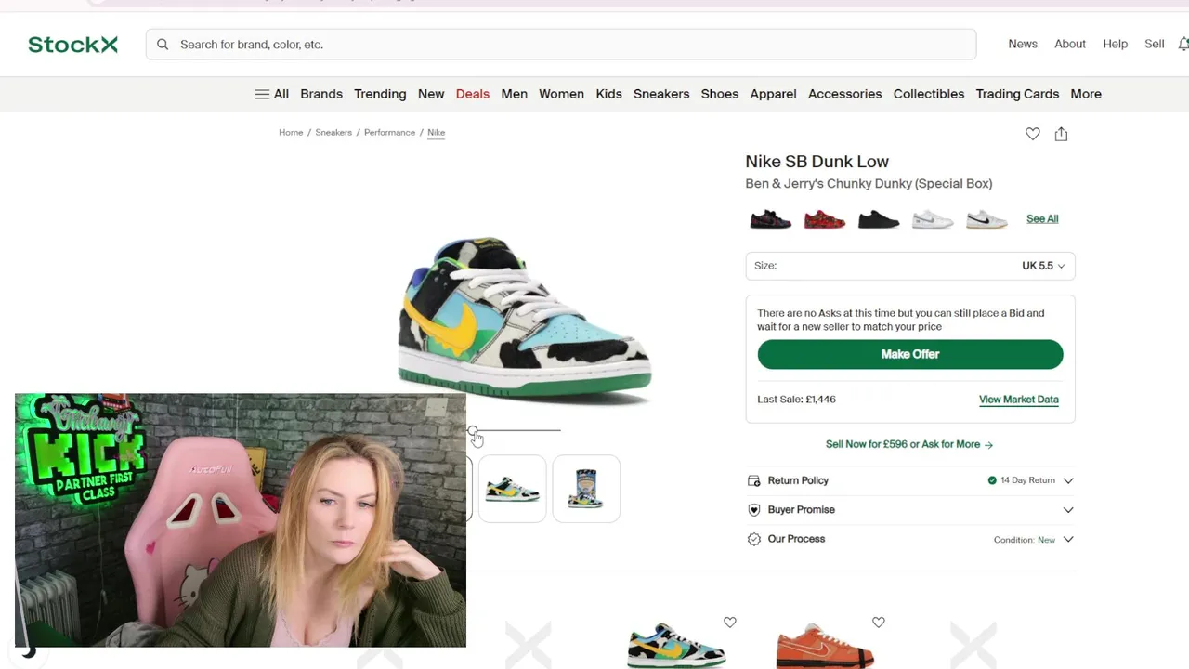Viewport: 1189px width, 669px height.
Task: Open the related orange Dunk product
Action: pyautogui.click(x=827, y=646)
